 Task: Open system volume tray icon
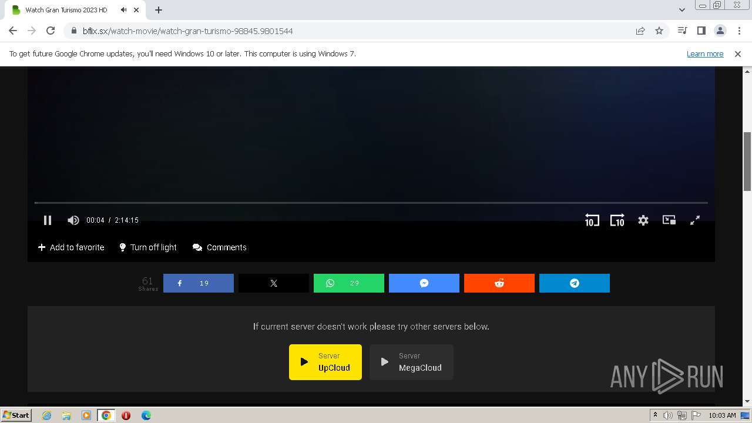(668, 415)
